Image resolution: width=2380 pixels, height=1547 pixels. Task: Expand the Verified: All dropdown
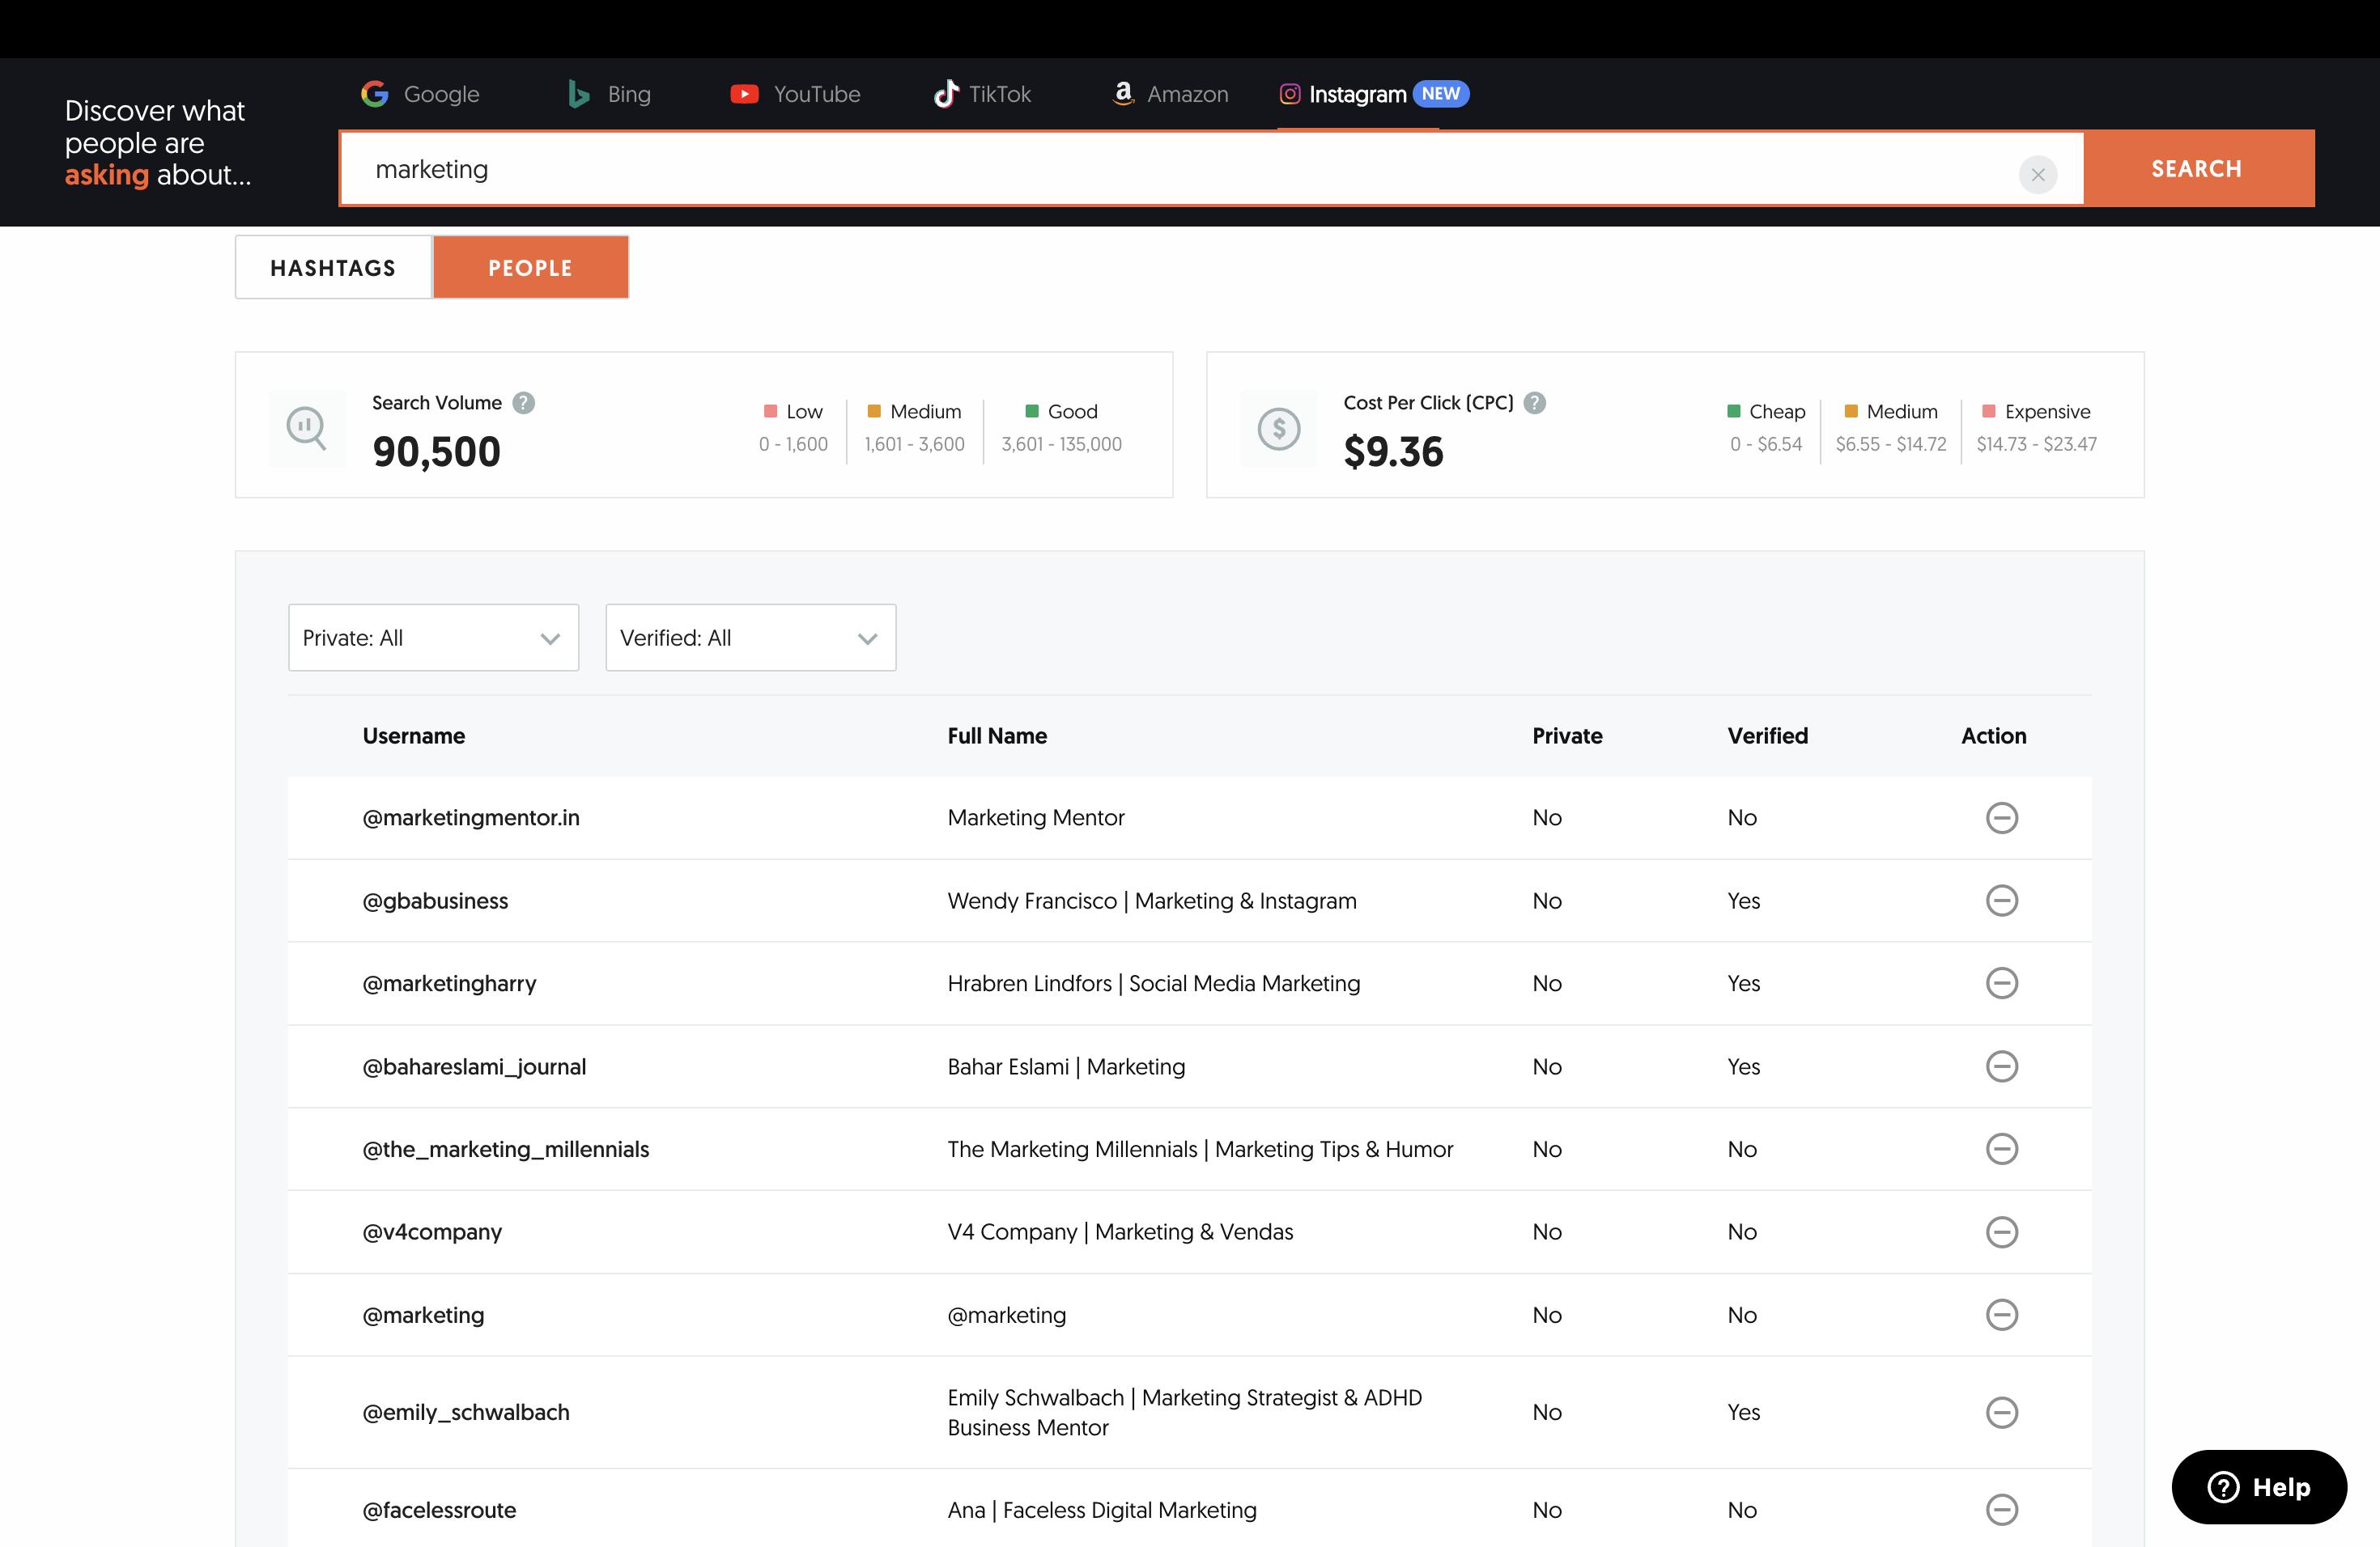tap(750, 638)
